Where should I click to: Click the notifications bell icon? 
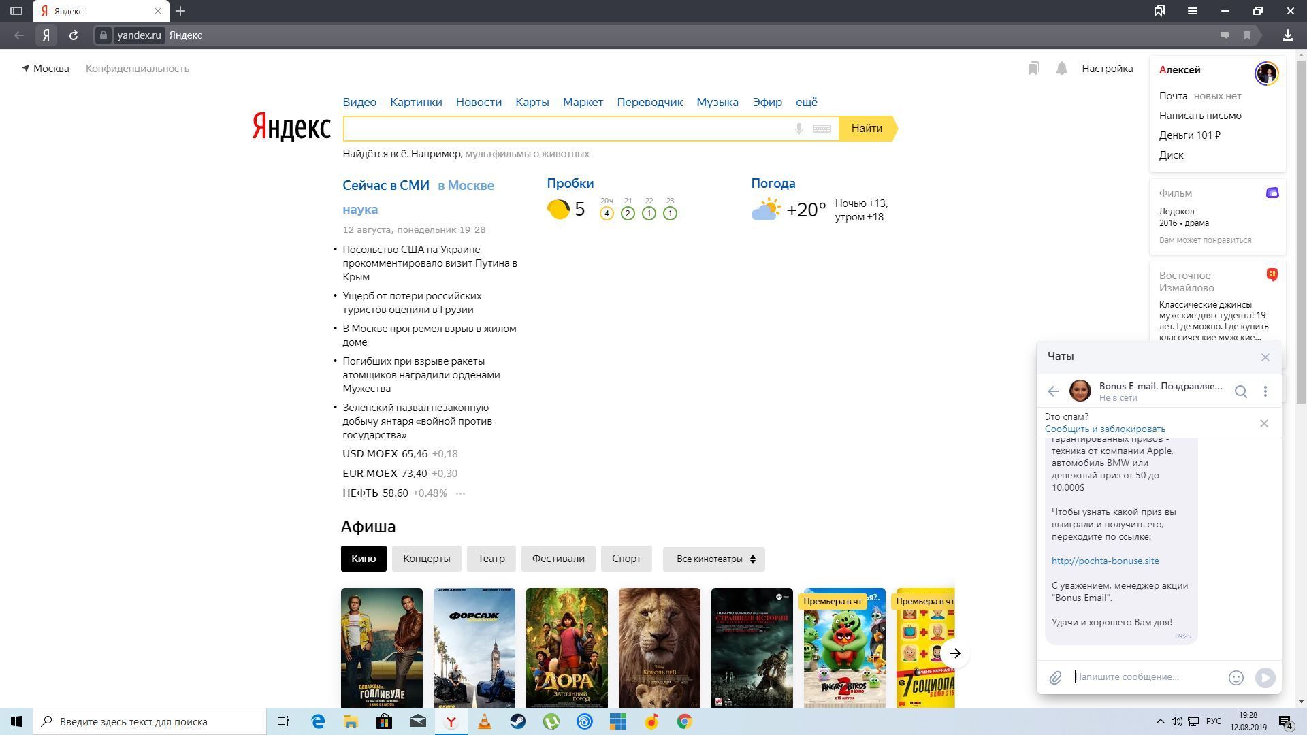click(1061, 69)
